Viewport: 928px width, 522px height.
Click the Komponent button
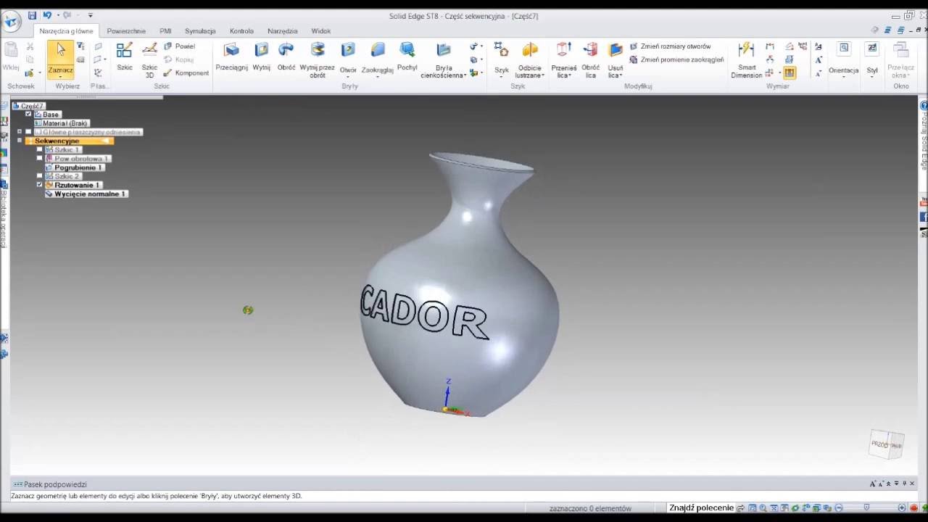click(x=186, y=72)
